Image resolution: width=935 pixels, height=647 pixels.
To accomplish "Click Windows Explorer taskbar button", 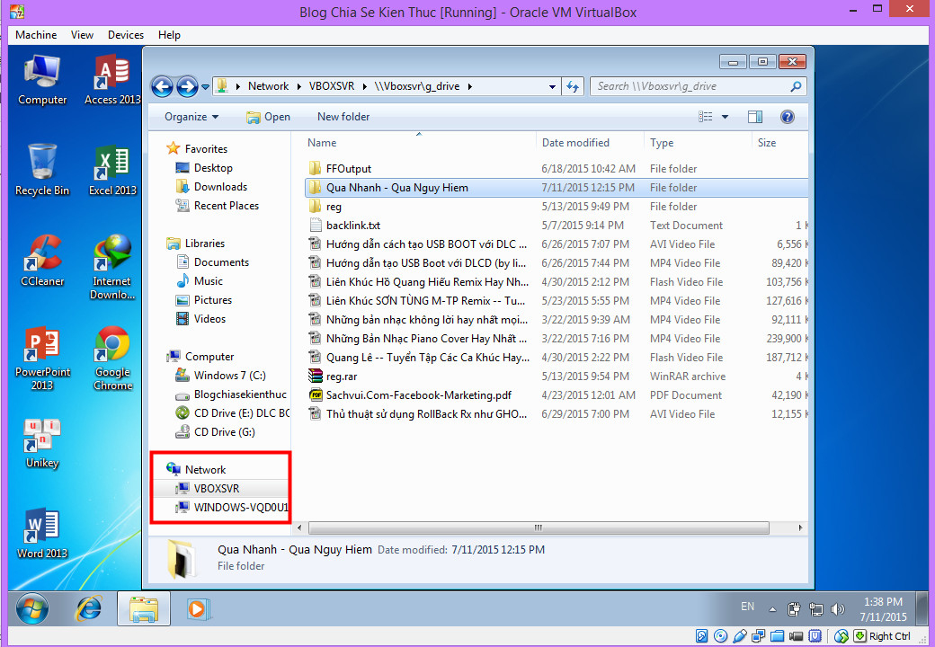I will point(144,609).
